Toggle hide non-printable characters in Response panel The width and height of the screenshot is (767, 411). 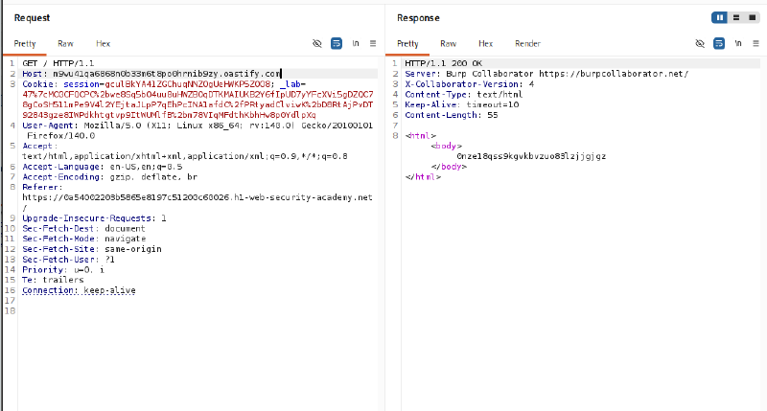point(700,43)
